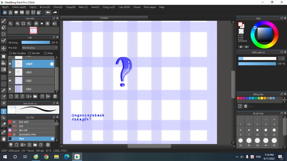Enable Xén bớt checkbox

pos(29,53)
